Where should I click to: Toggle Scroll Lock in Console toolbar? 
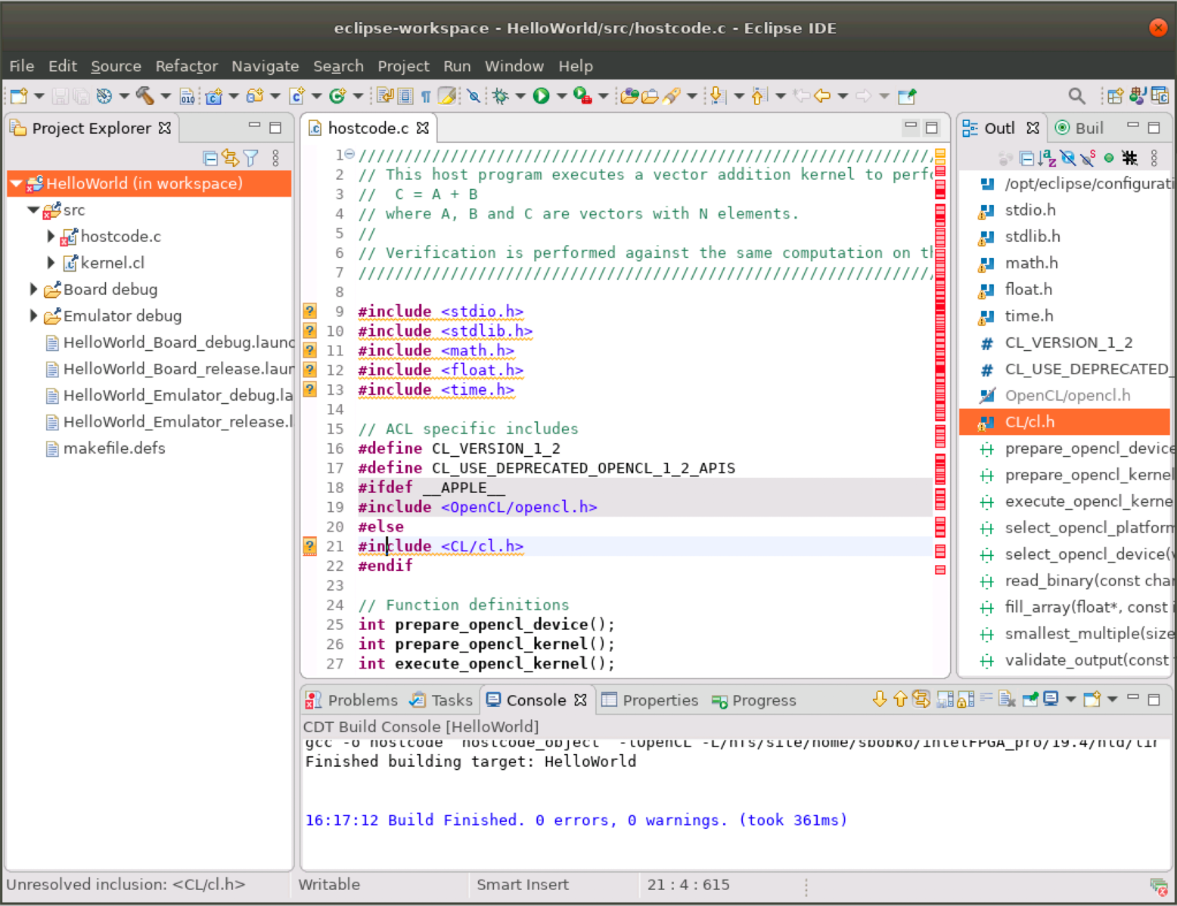click(965, 700)
